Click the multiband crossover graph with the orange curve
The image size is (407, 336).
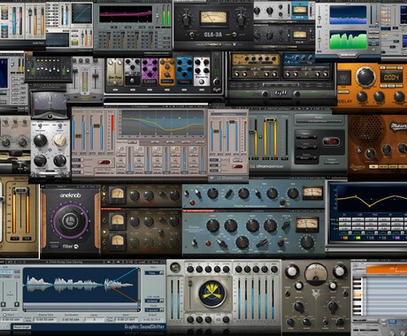(x=163, y=123)
